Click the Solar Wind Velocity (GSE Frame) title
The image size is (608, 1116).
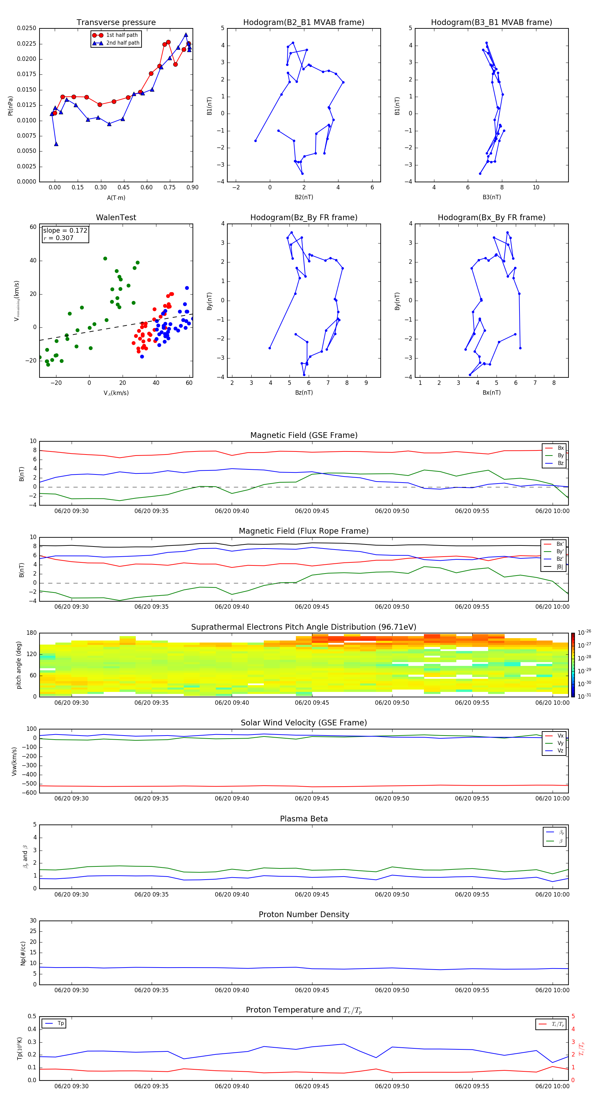click(304, 723)
